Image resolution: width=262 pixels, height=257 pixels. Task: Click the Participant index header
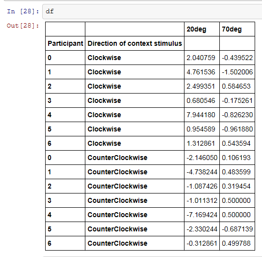click(65, 43)
